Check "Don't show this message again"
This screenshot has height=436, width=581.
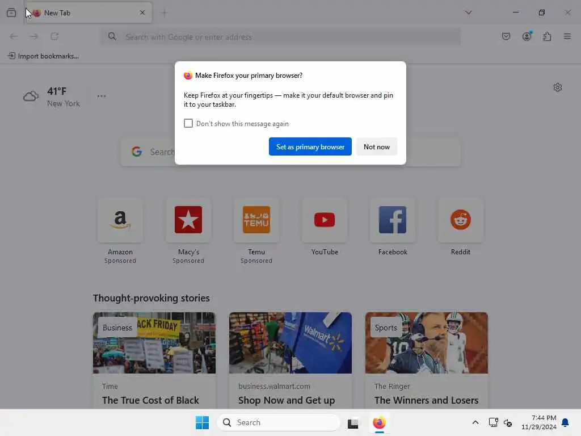point(188,123)
